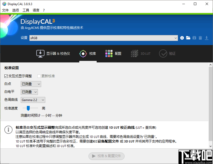Open the 工具 menu
213x164 pixels.
pos(26,10)
